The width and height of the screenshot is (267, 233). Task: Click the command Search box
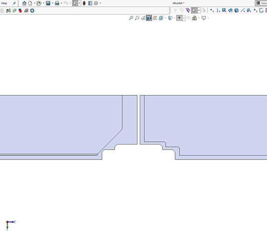point(261,3)
